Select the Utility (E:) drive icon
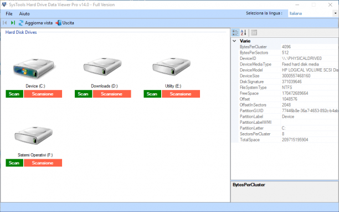 172,66
